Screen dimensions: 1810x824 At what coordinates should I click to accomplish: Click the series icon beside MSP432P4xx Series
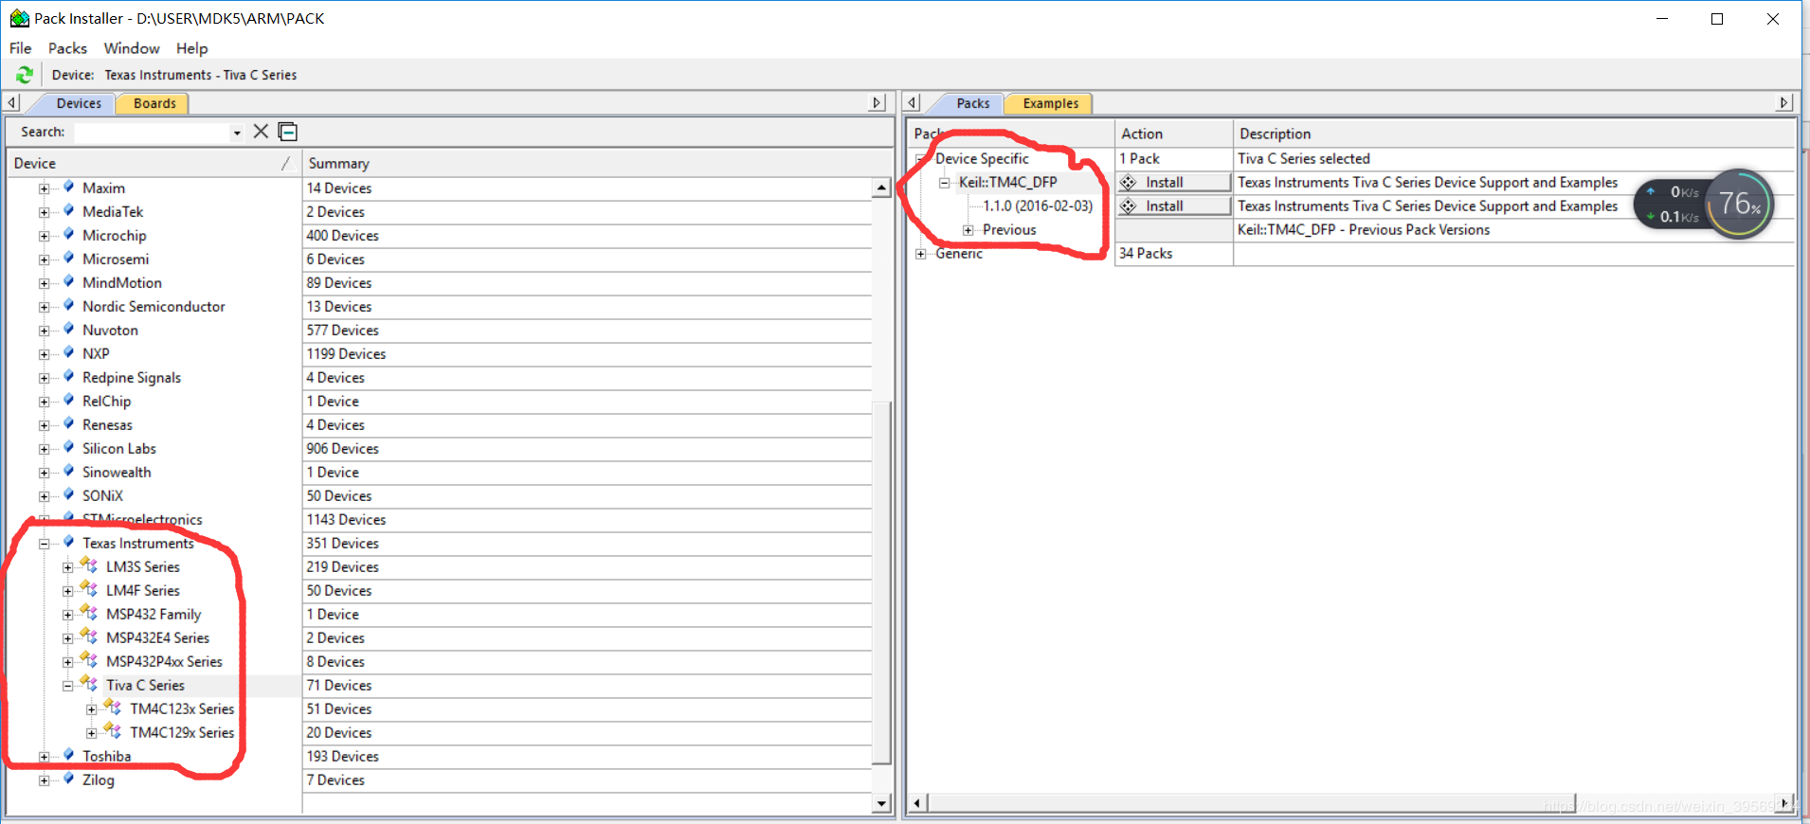(89, 660)
